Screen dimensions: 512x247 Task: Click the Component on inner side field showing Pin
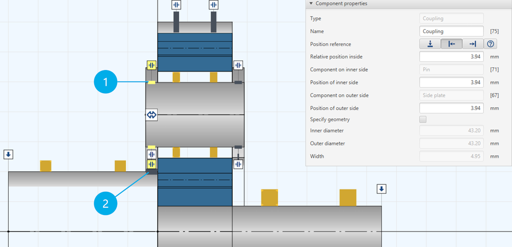click(451, 69)
